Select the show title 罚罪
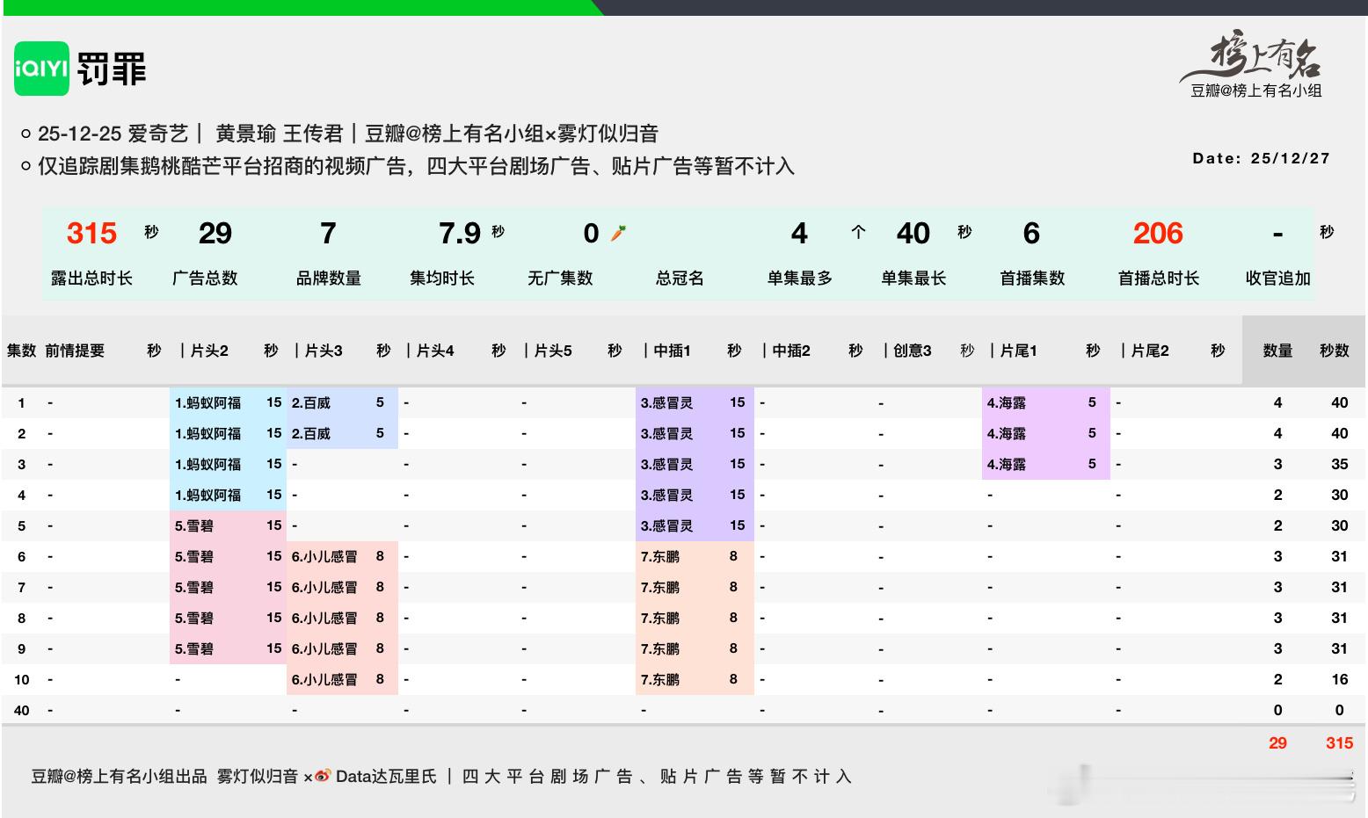The image size is (1368, 818). pos(112,69)
